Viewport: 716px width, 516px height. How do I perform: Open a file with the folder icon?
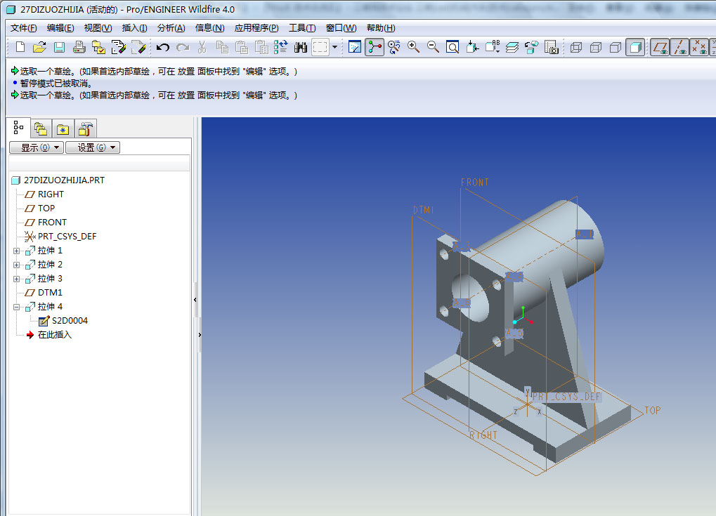[x=40, y=47]
